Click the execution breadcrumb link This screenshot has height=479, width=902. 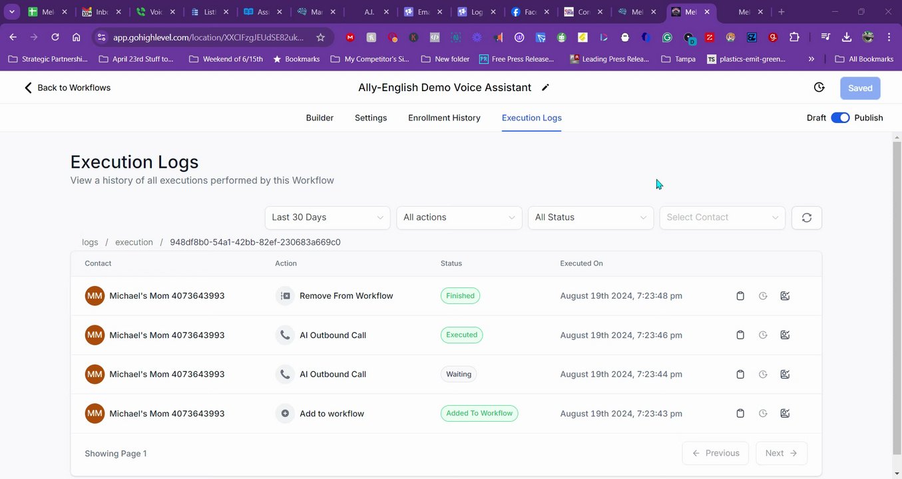pyautogui.click(x=134, y=242)
